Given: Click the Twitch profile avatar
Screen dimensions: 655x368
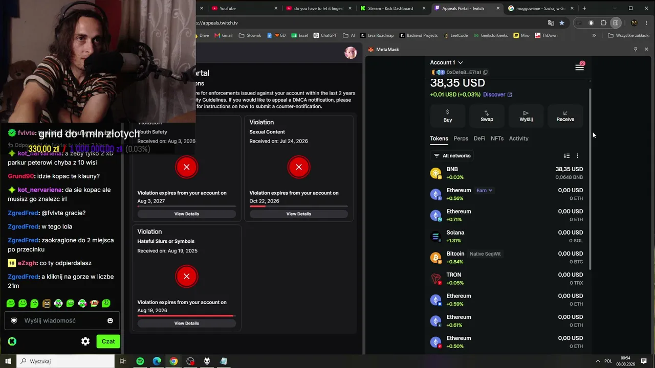Looking at the screenshot, I should (x=351, y=53).
